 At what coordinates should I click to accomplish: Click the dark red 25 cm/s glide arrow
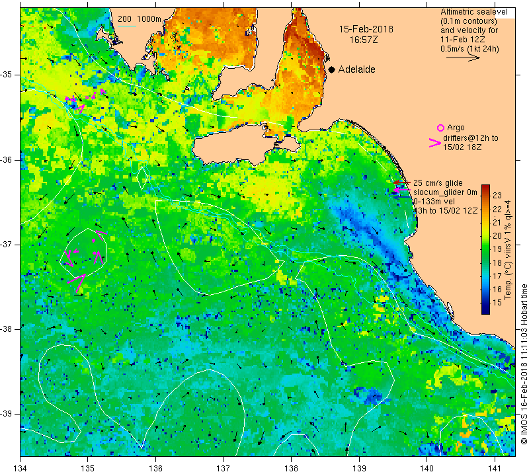(402, 182)
